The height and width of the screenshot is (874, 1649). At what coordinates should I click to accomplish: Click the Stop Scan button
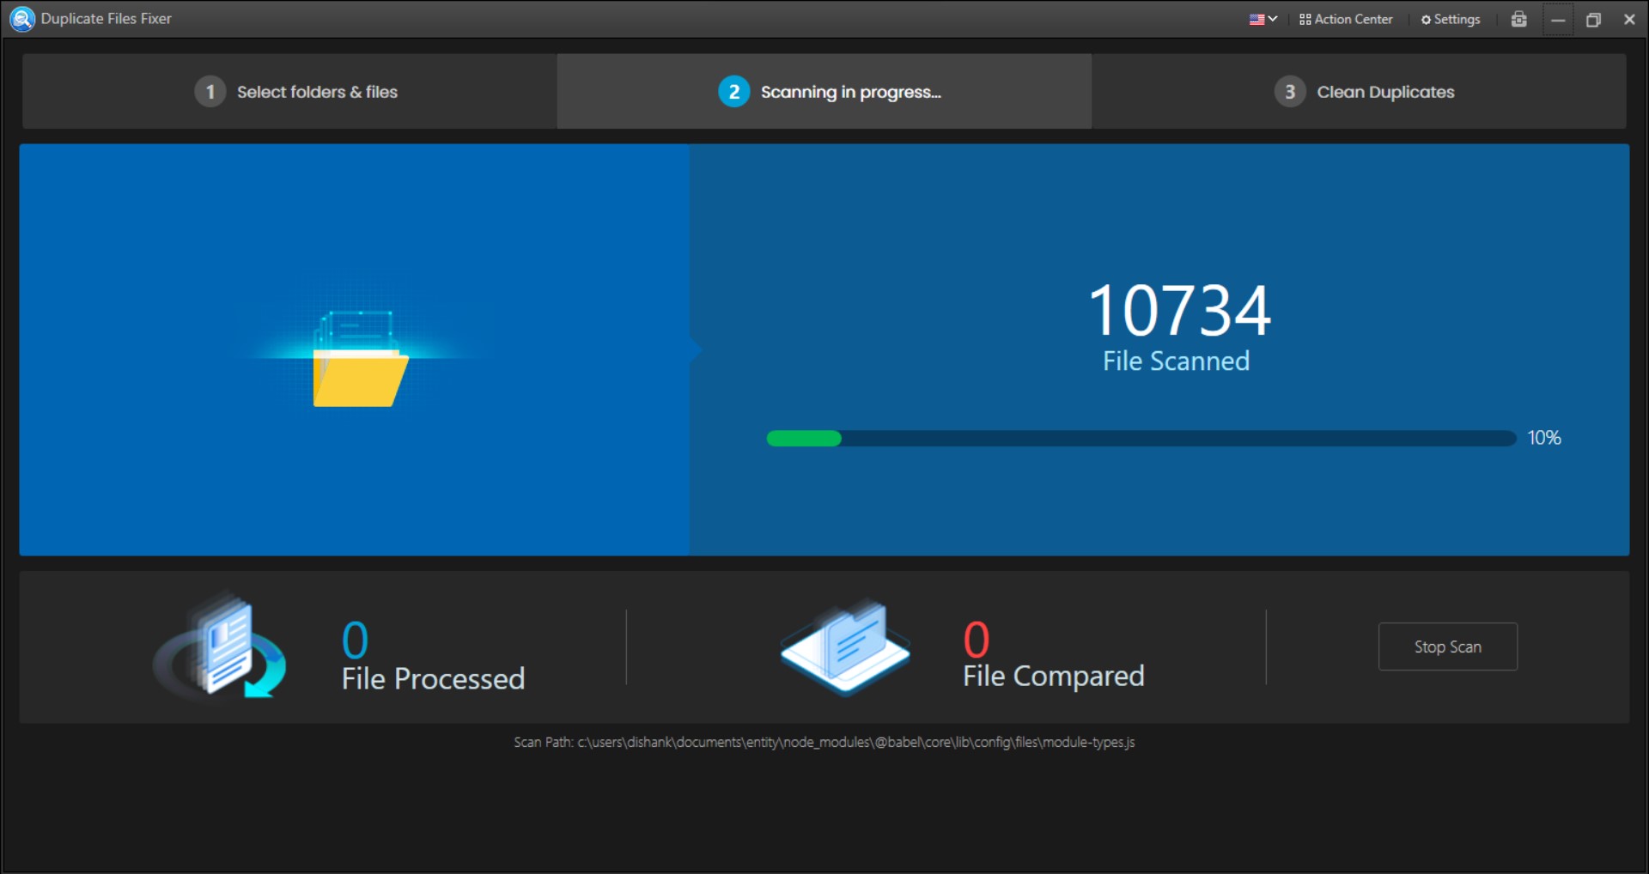[x=1447, y=646]
